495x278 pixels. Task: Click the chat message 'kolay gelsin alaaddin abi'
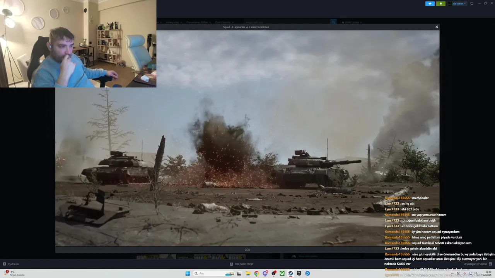pos(419,249)
